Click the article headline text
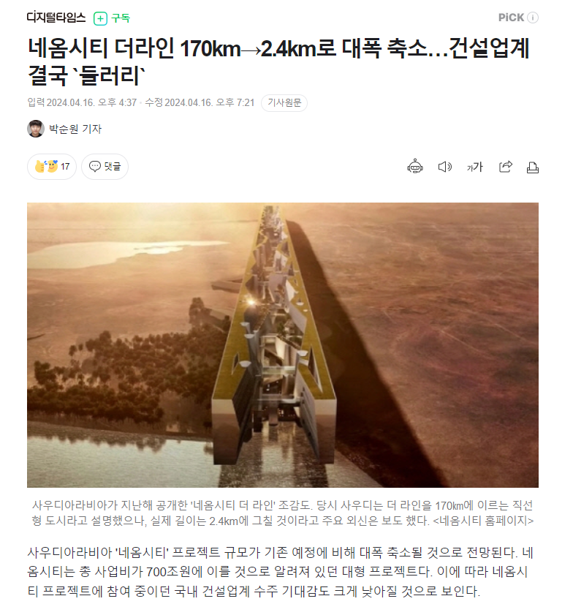Screen dimensions: 573x615 pos(278,61)
